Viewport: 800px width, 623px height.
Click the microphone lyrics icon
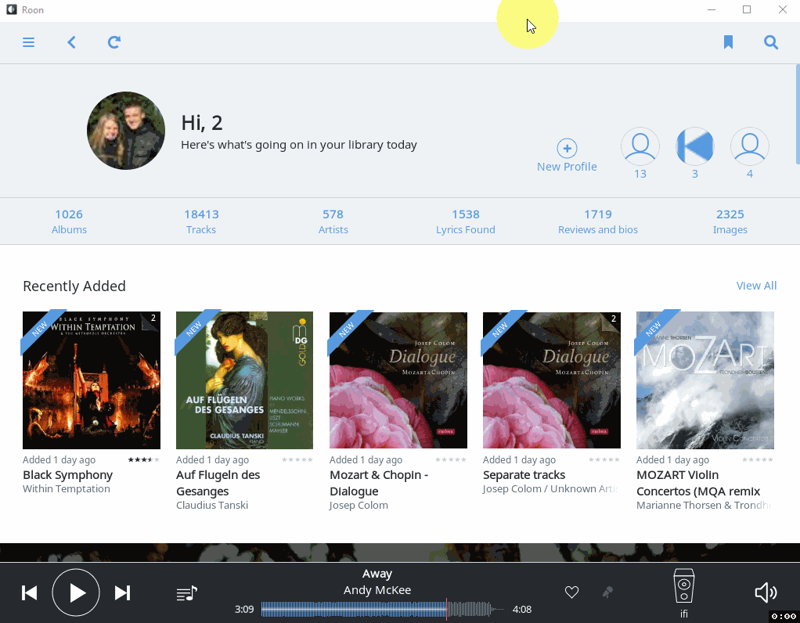[607, 592]
